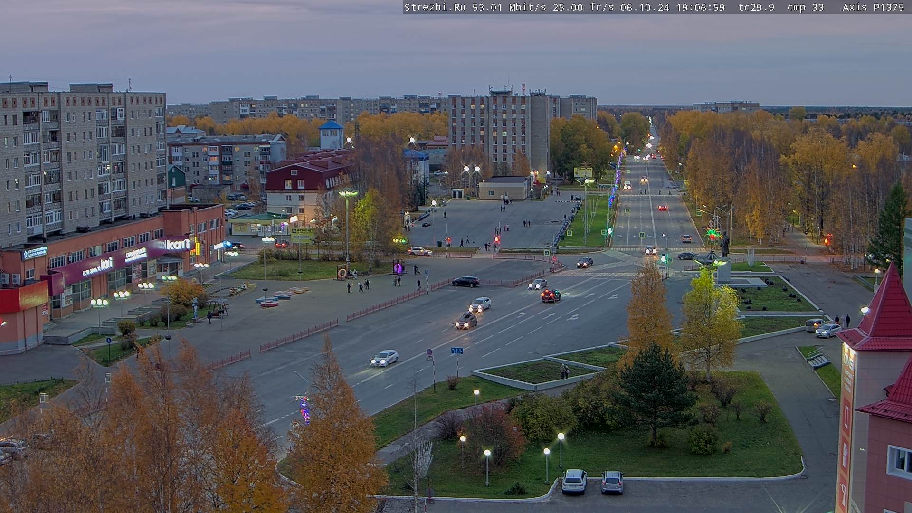The image size is (912, 513).
Task: Click the "tc29.9" overlay value
Action: tap(757, 7)
